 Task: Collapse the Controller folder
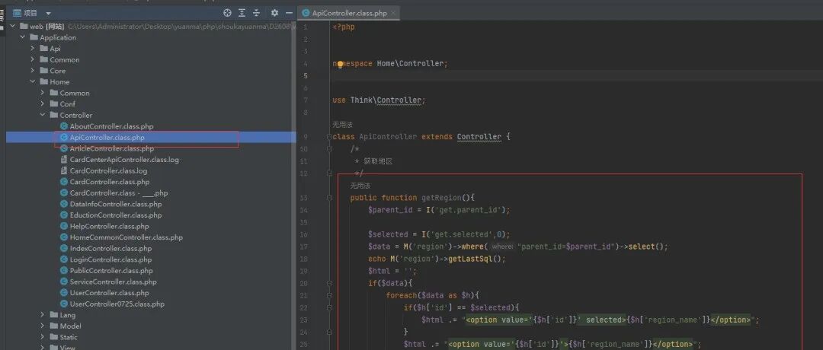43,115
